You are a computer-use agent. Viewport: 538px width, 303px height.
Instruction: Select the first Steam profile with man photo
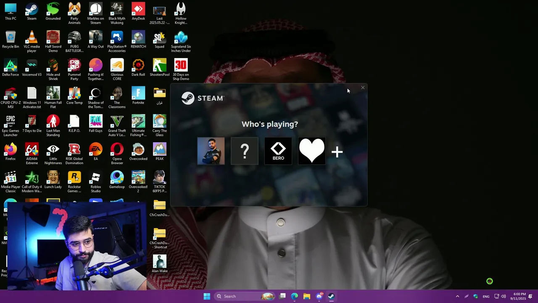[x=211, y=151]
